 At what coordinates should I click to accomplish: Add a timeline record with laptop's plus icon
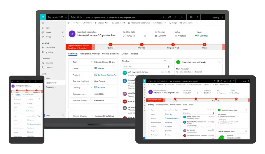(x=161, y=61)
